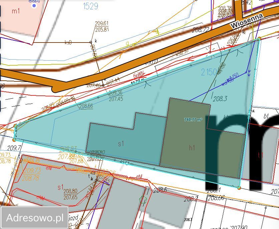Click the t1 building label
The image size is (279, 229).
261,155
